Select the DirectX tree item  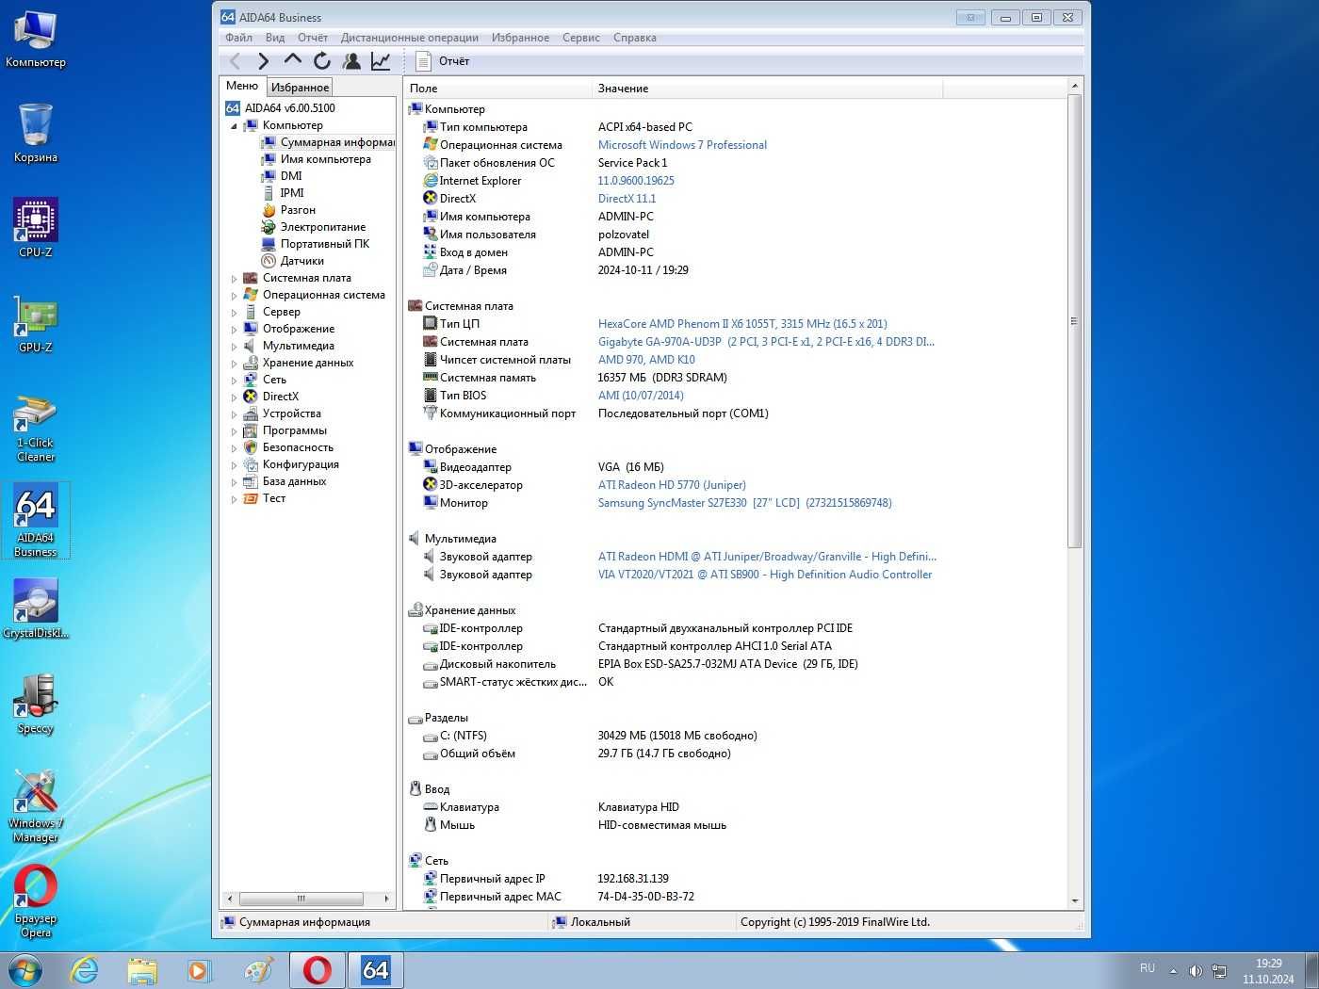(x=280, y=397)
